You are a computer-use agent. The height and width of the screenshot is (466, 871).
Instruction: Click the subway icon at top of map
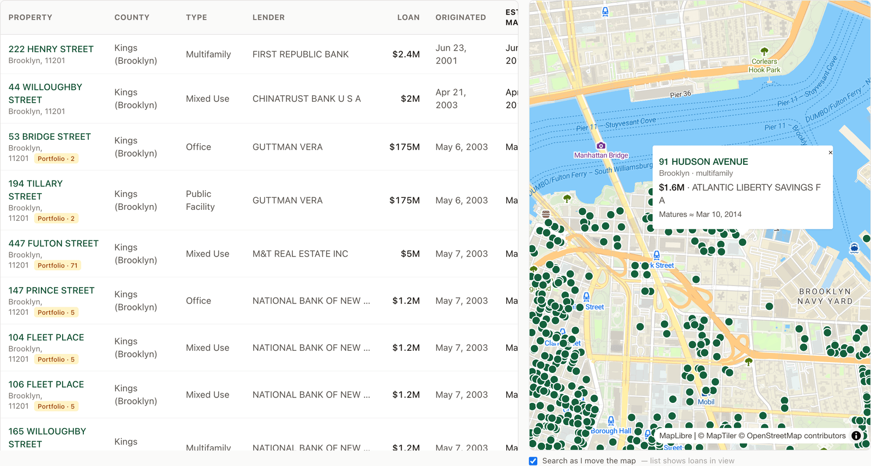(605, 12)
